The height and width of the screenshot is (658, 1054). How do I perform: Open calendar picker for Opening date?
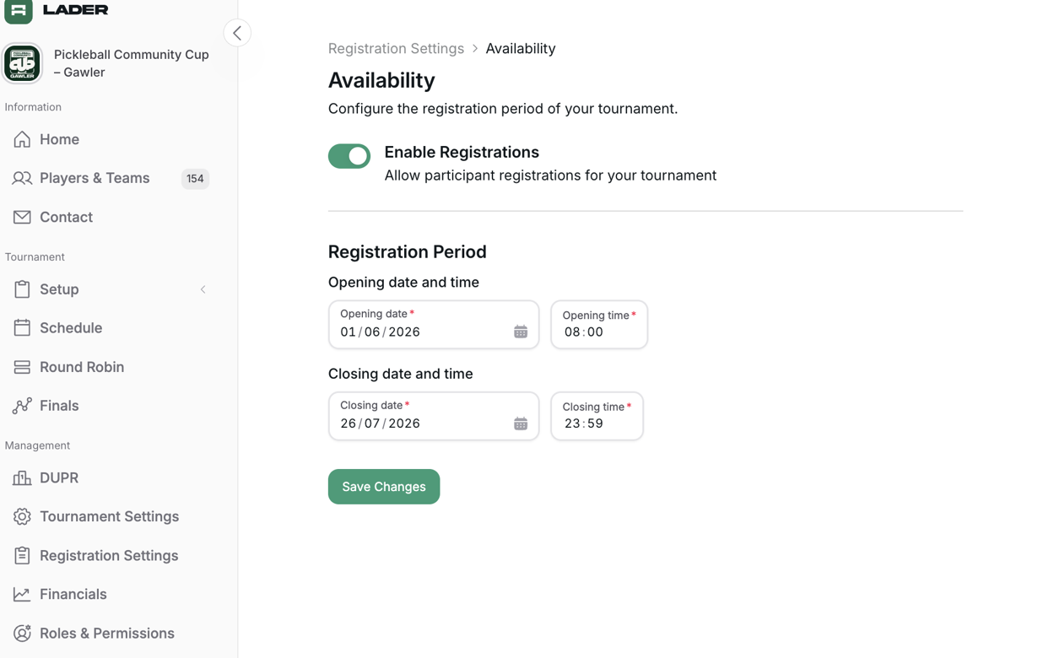point(521,332)
